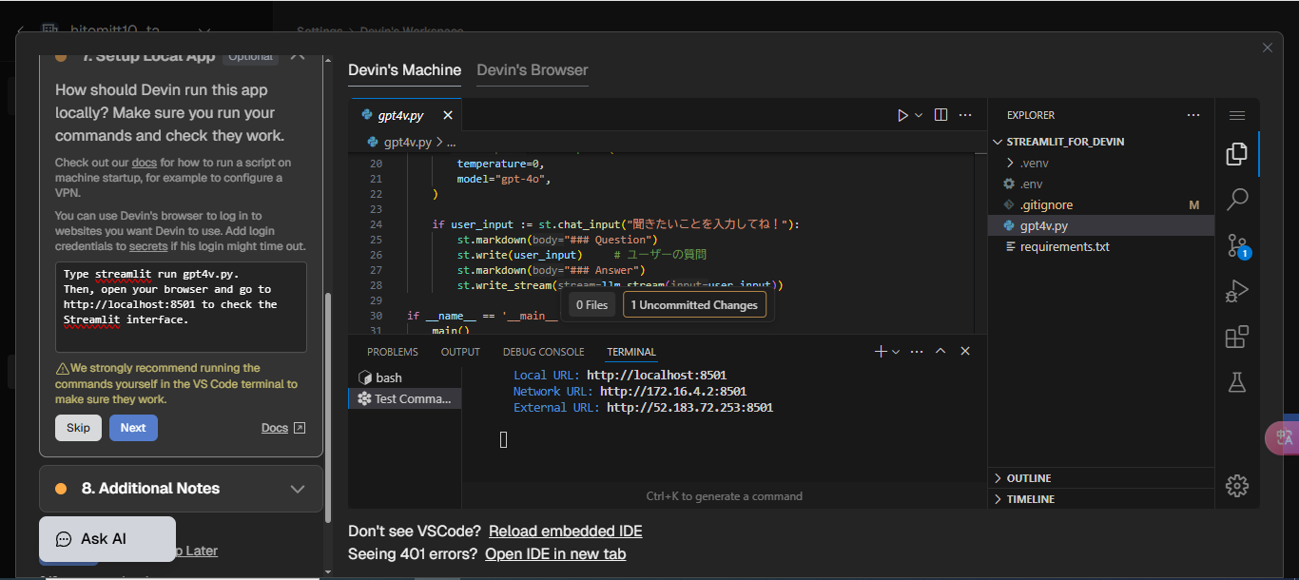
Task: Open the Manage gear in activity bar
Action: coord(1236,486)
